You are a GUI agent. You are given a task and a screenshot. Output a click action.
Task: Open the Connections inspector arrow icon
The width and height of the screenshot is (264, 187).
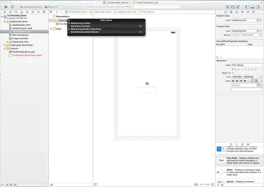coord(254,12)
